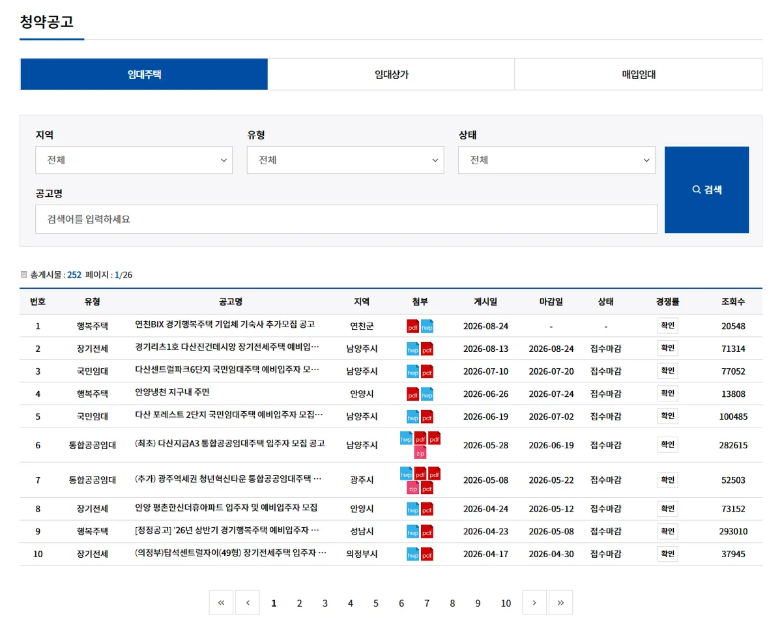This screenshot has width=782, height=623.
Task: Open the HWP file for 경기리츠1호 다산진건데시앙 notice
Action: [413, 349]
